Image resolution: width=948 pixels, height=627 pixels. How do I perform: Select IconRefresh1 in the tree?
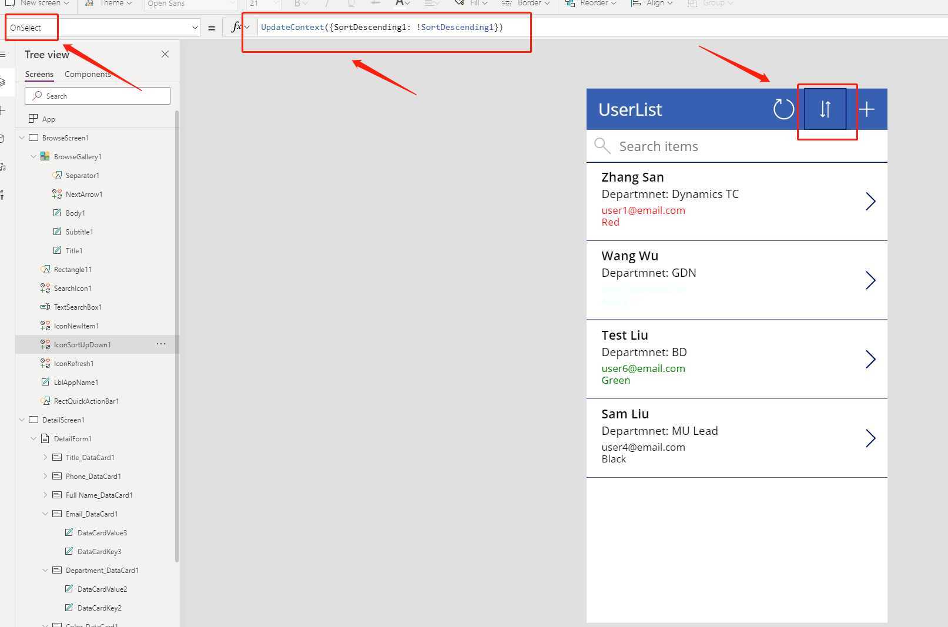[x=73, y=363]
